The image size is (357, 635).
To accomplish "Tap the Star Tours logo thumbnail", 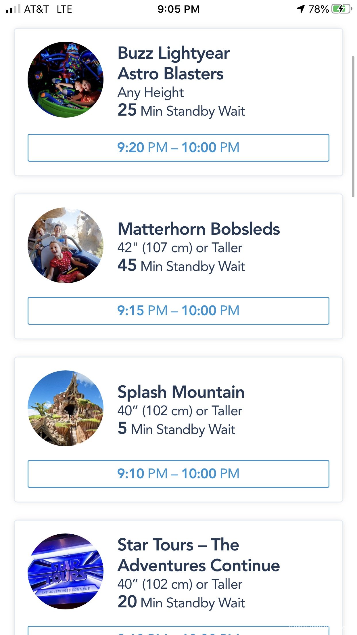I will click(x=66, y=571).
